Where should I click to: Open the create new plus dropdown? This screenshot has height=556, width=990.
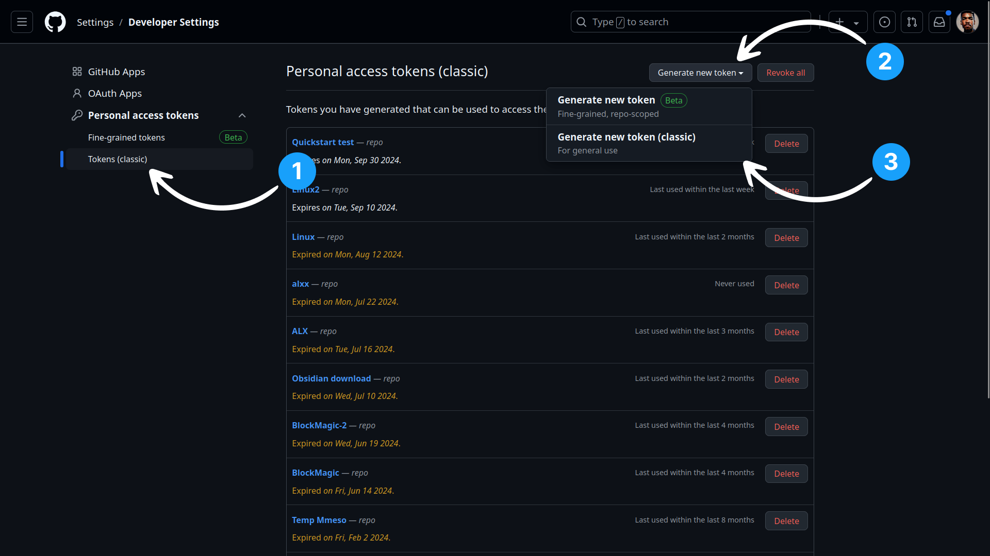pyautogui.click(x=848, y=22)
